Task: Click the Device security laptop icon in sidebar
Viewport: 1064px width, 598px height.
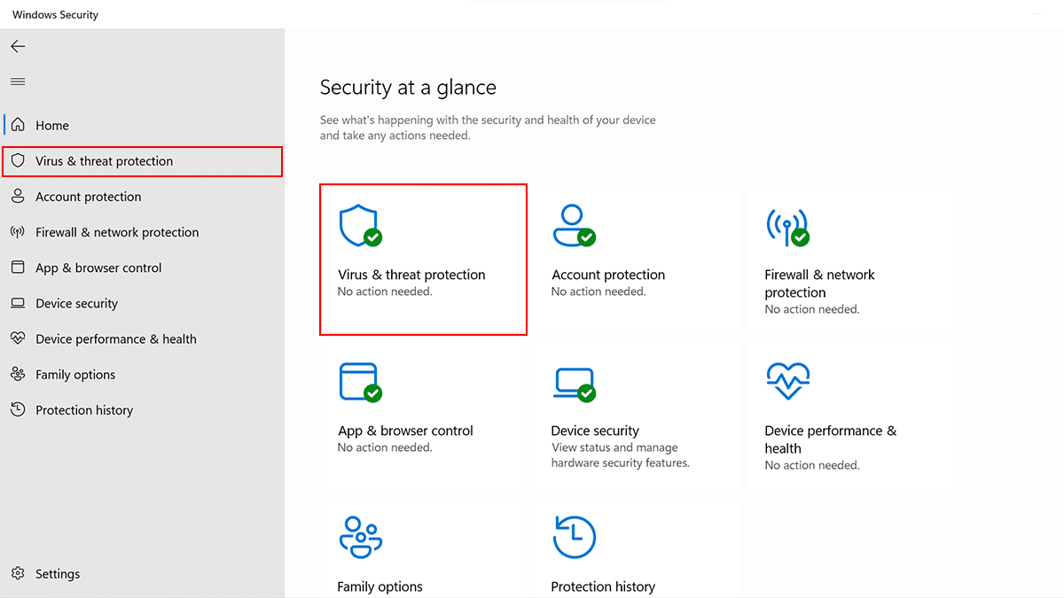Action: (x=18, y=303)
